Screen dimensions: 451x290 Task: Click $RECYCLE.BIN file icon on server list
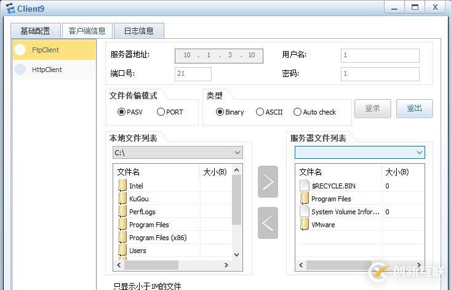pyautogui.click(x=305, y=185)
